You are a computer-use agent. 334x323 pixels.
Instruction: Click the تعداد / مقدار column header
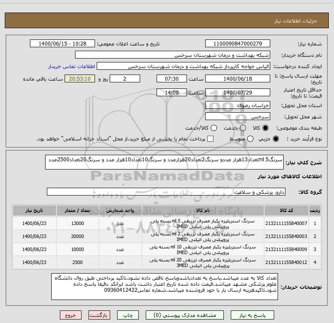pos(77,210)
